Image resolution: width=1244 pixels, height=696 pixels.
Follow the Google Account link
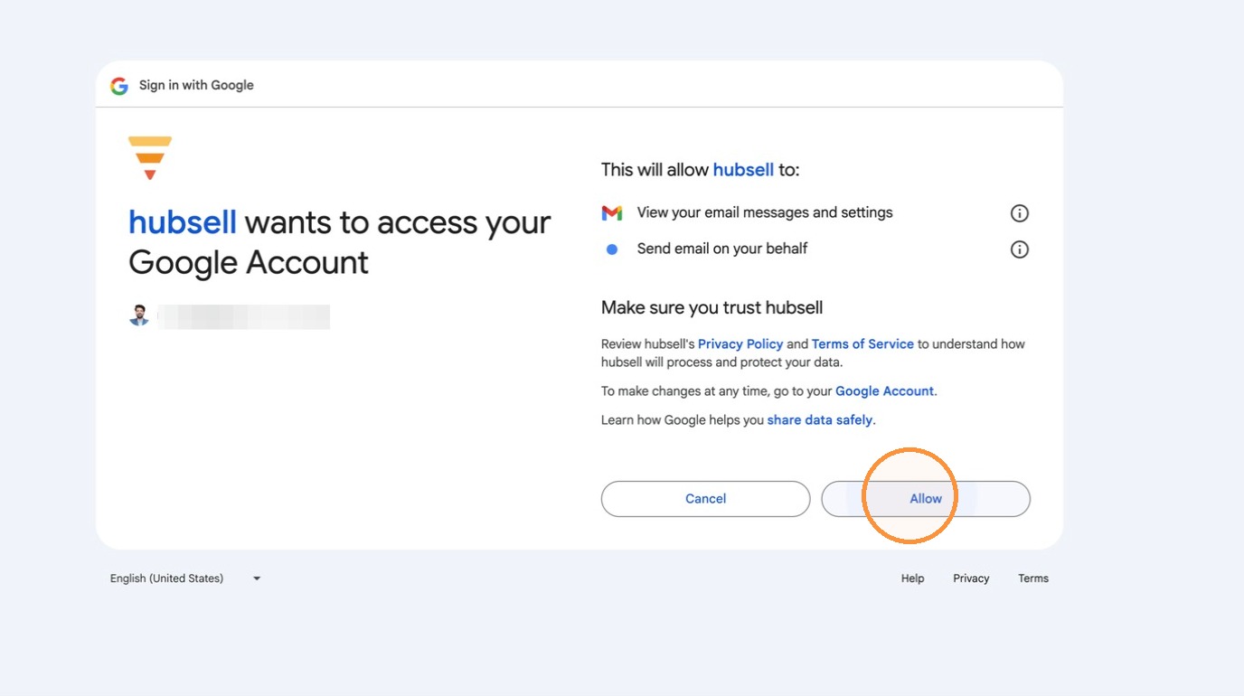click(884, 391)
